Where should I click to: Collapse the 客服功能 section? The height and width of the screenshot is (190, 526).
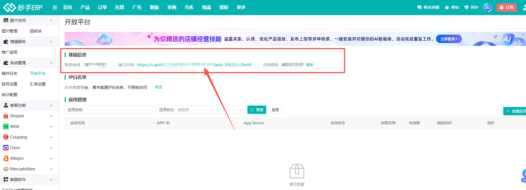(51, 105)
